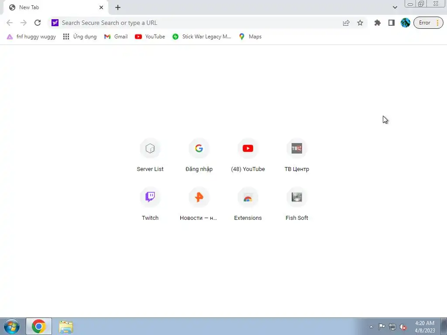Click the network tray icon
Image resolution: width=447 pixels, height=335 pixels.
(392, 327)
